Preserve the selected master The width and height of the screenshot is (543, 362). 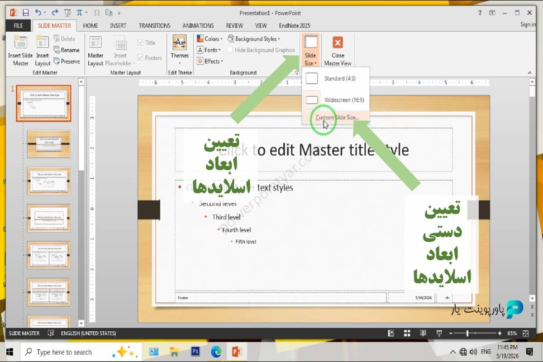66,61
